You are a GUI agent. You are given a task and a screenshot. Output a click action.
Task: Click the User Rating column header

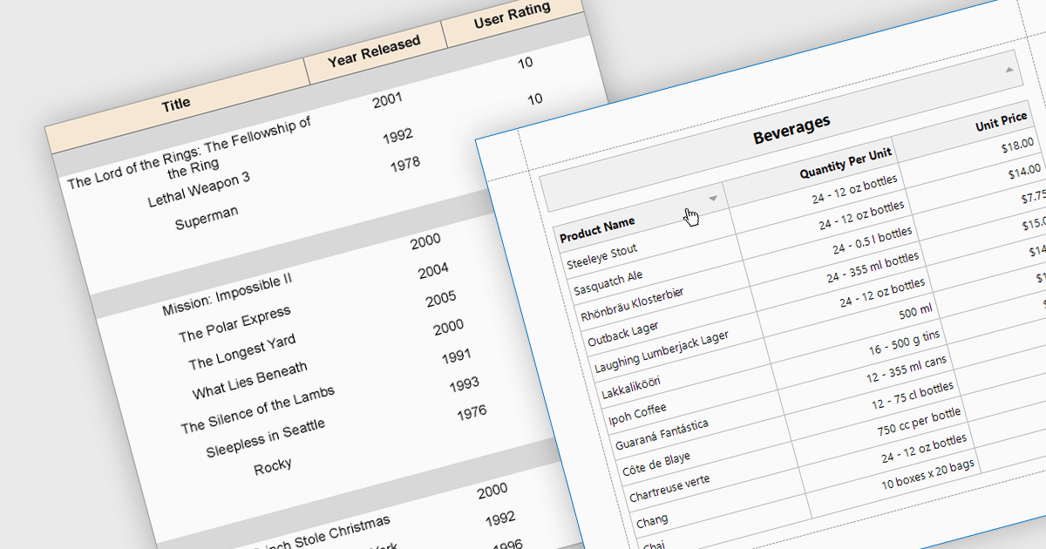tap(512, 15)
